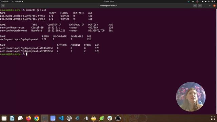Click port value '80:30076/TCP'

[96, 30]
